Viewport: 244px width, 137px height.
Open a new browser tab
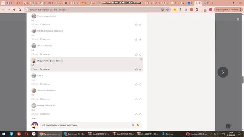pos(213,3)
